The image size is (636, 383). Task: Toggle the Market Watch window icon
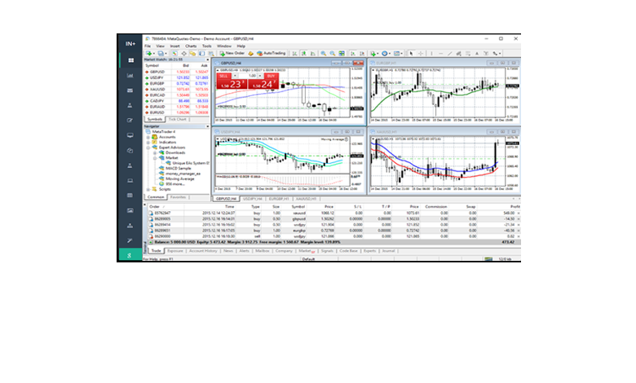pyautogui.click(x=174, y=53)
